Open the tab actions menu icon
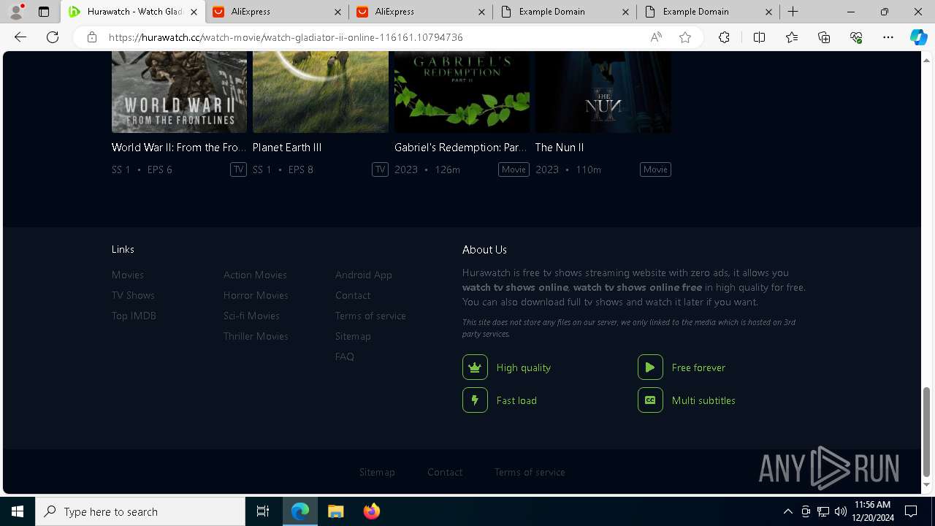 click(44, 12)
